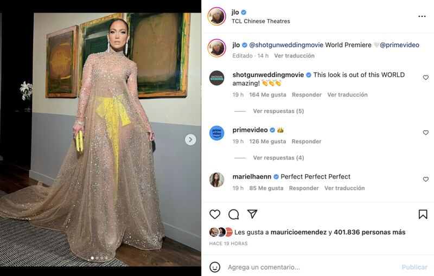This screenshot has width=434, height=276.
Task: Share the post via paper plane icon
Action: pyautogui.click(x=252, y=214)
